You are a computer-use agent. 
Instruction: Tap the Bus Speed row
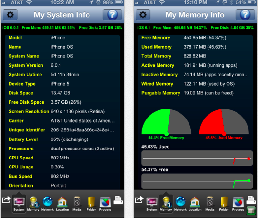[62, 176]
